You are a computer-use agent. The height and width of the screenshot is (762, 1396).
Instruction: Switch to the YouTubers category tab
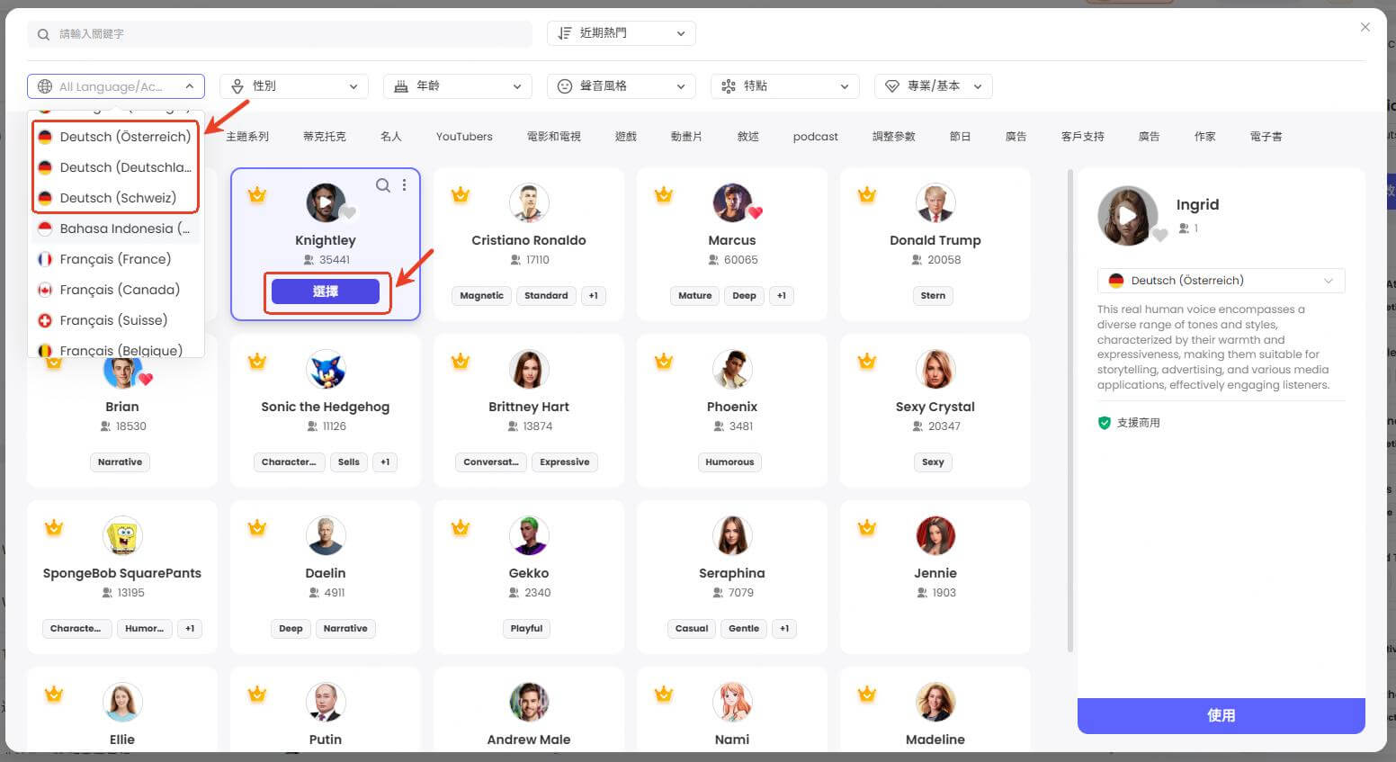(464, 137)
